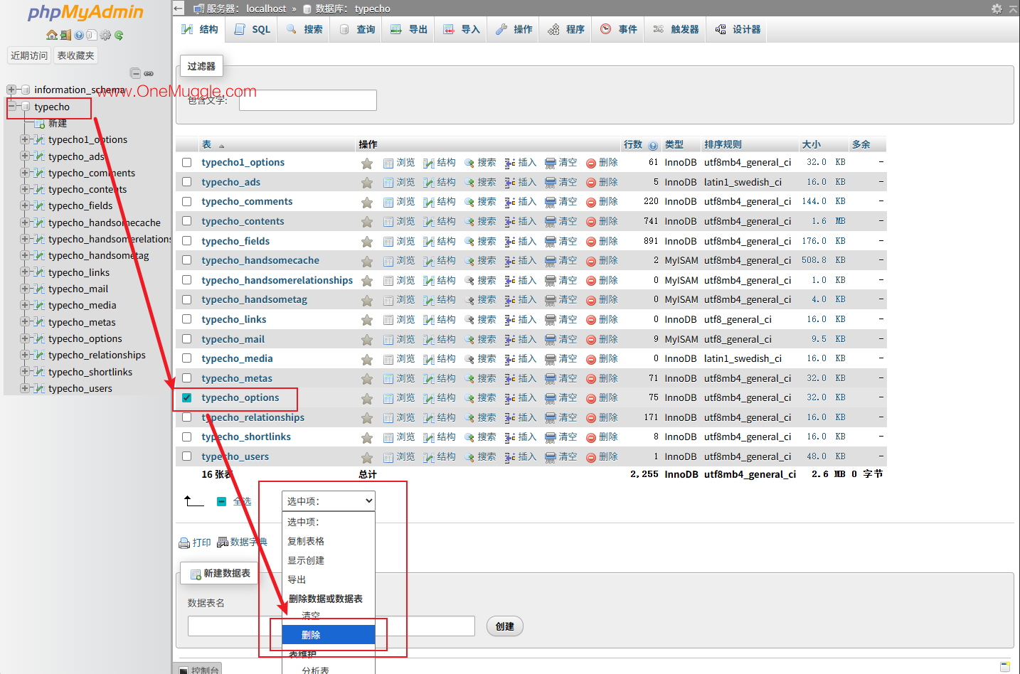Insert row into typecho_links

click(x=521, y=320)
